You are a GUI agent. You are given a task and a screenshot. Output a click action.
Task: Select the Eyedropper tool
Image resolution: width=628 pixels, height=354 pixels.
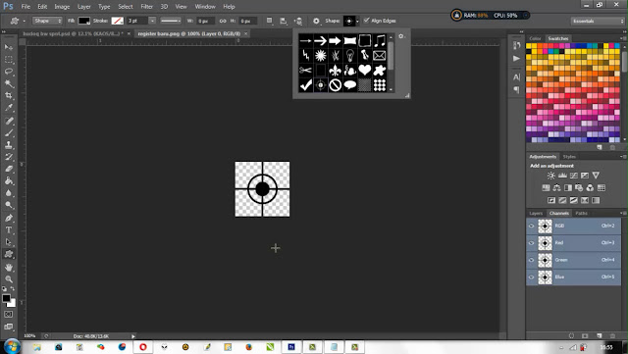[9, 107]
